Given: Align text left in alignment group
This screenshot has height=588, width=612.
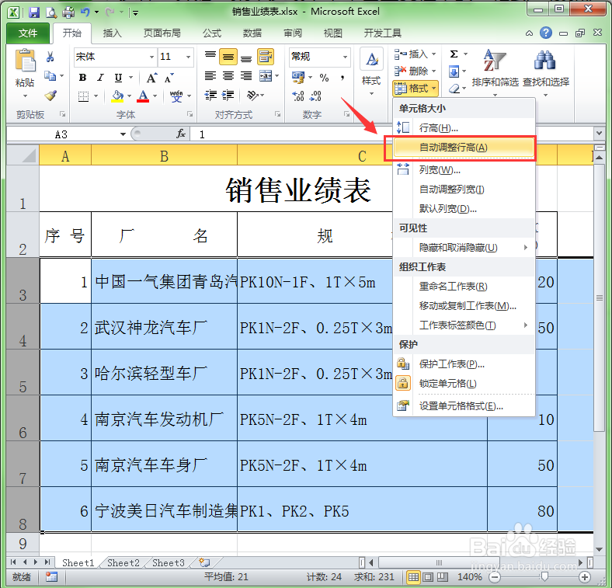Looking at the screenshot, I should coord(210,76).
